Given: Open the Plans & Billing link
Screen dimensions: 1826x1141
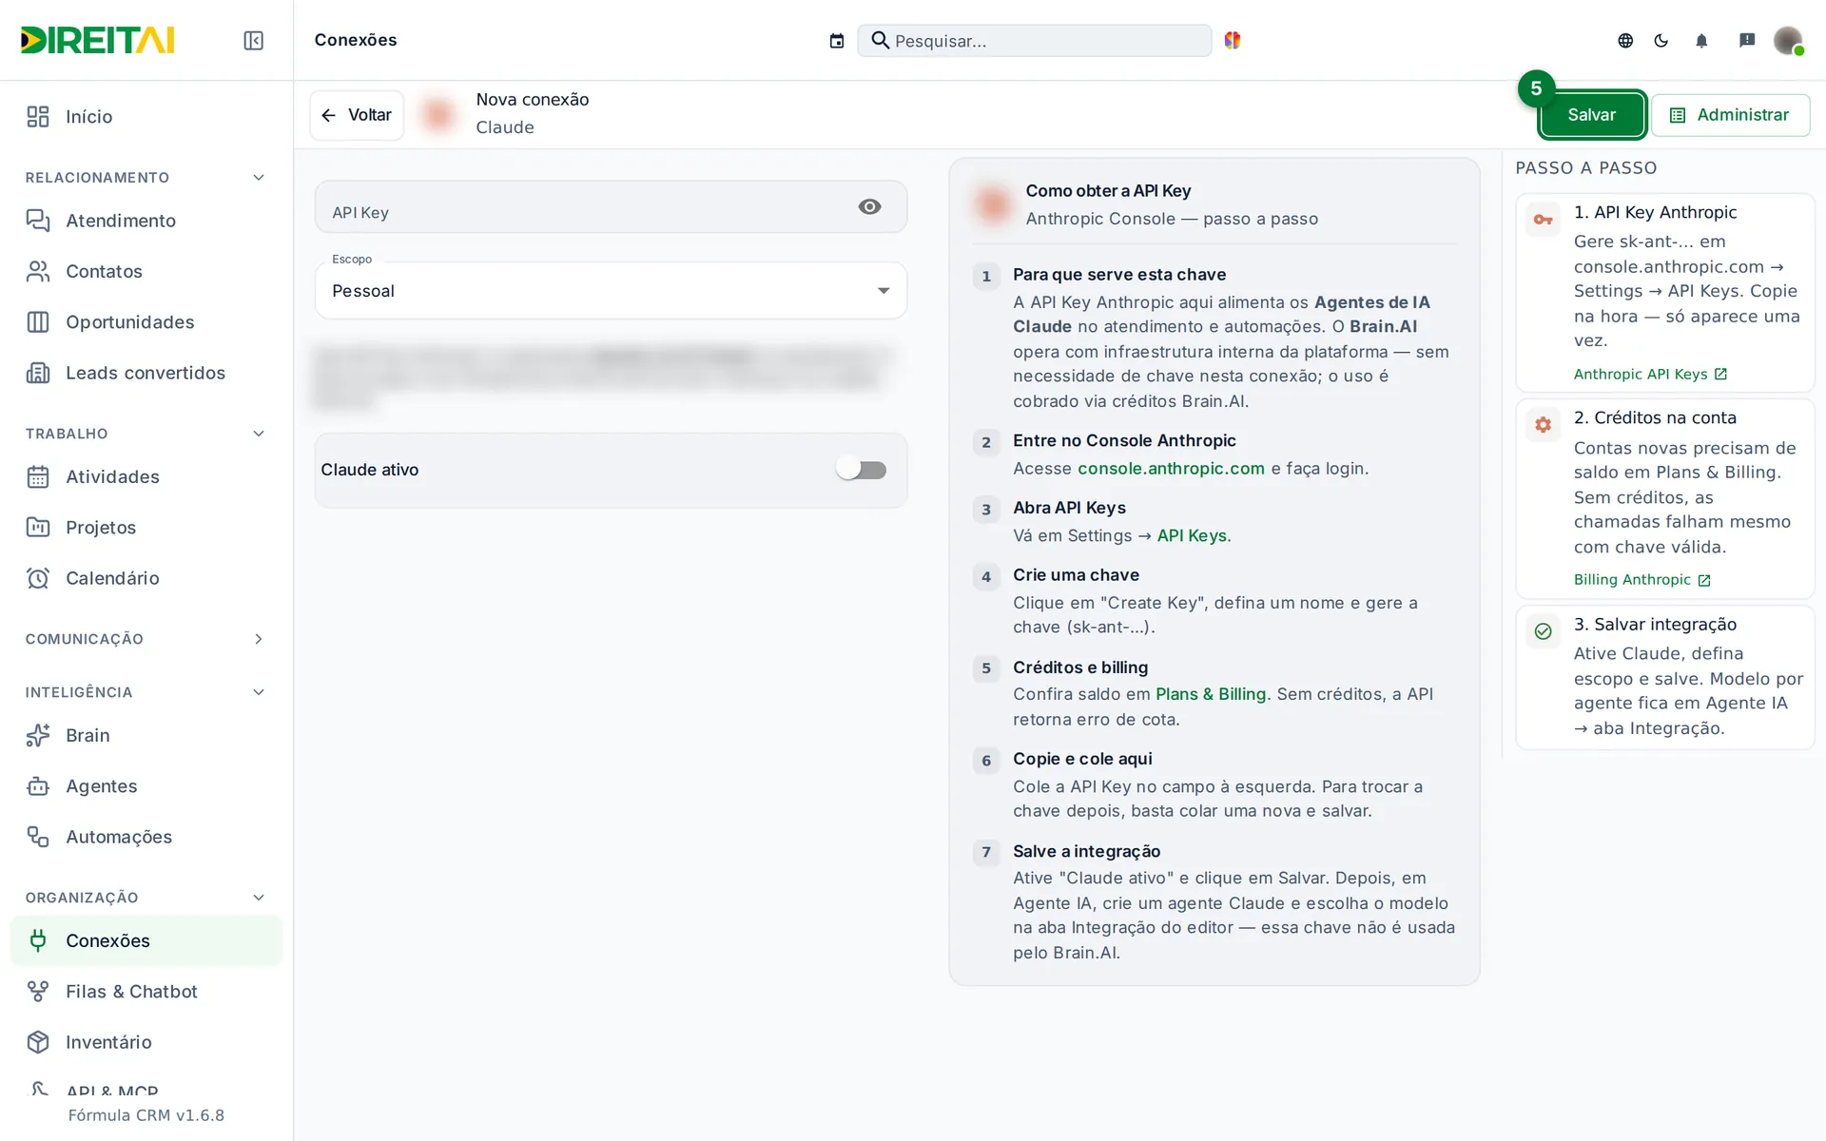Looking at the screenshot, I should [1211, 694].
